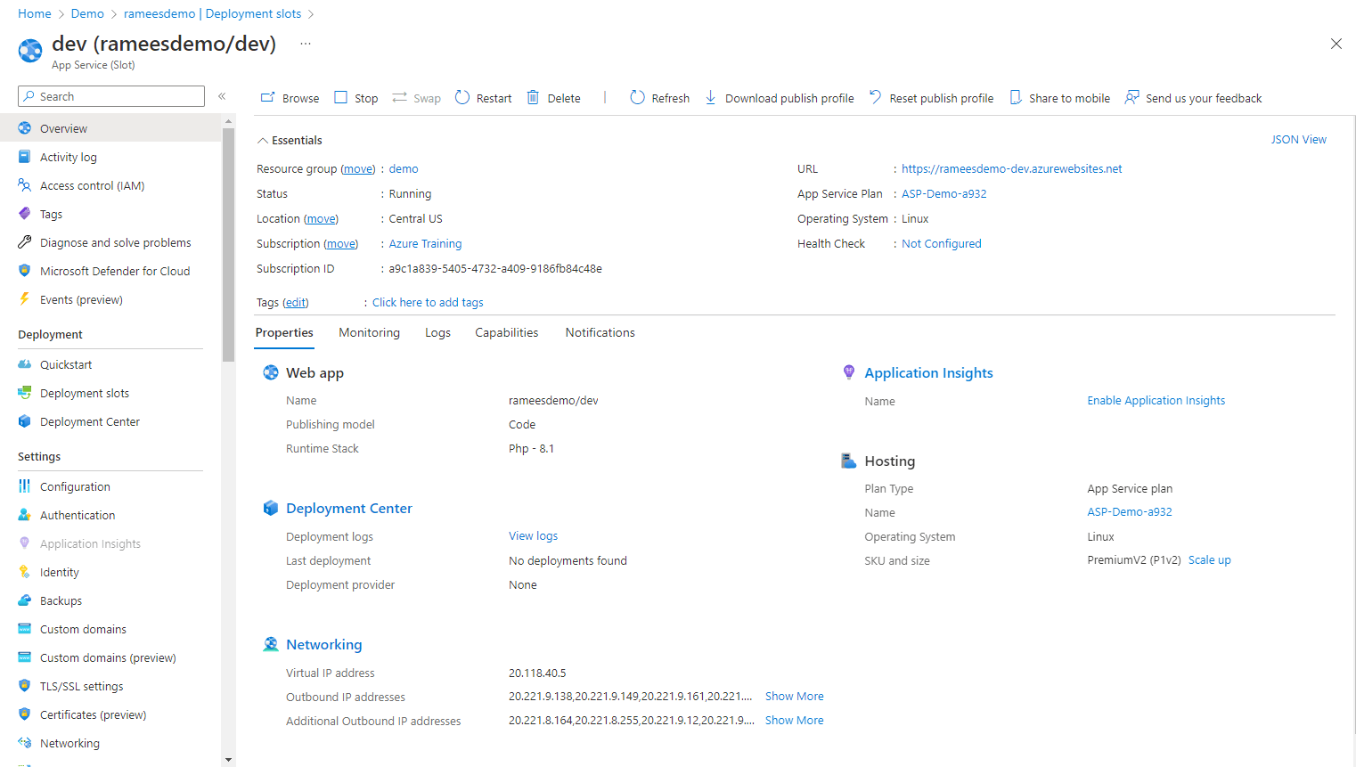Click the edit link next to Tags
Image resolution: width=1356 pixels, height=767 pixels.
296,303
